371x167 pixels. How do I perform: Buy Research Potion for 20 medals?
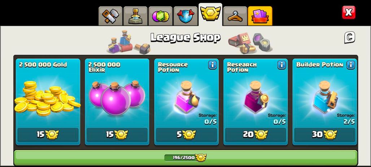[256, 135]
